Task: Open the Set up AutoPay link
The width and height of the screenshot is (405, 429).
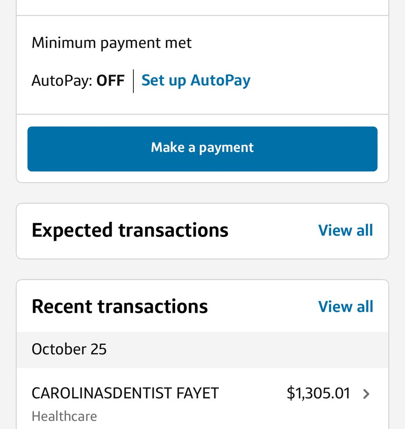Action: 196,80
